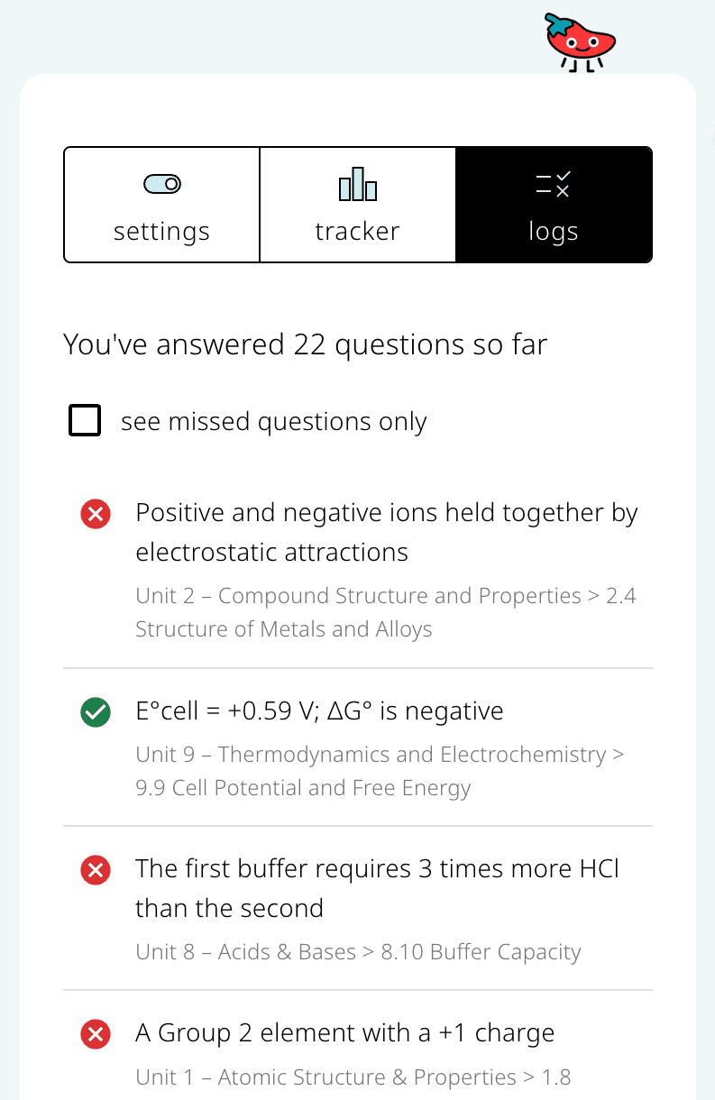Image resolution: width=715 pixels, height=1100 pixels.
Task: Click the answered questions count heading
Action: [x=304, y=344]
